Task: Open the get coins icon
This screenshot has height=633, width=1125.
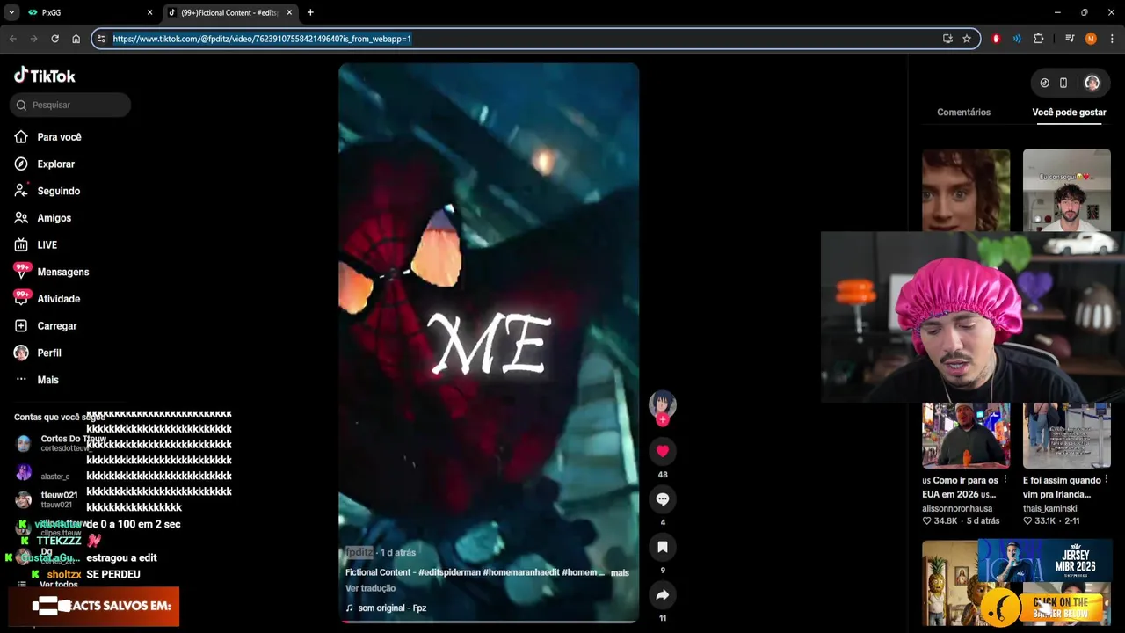Action: coord(1044,83)
